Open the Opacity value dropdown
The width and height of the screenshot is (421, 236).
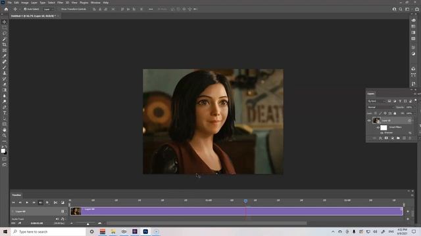[414, 108]
